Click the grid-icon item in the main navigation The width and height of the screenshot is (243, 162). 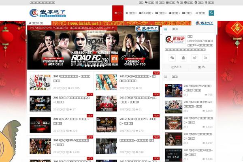pos(187,13)
